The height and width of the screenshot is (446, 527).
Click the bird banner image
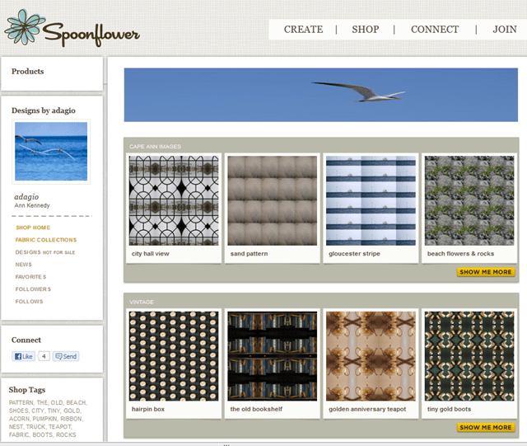pyautogui.click(x=320, y=94)
